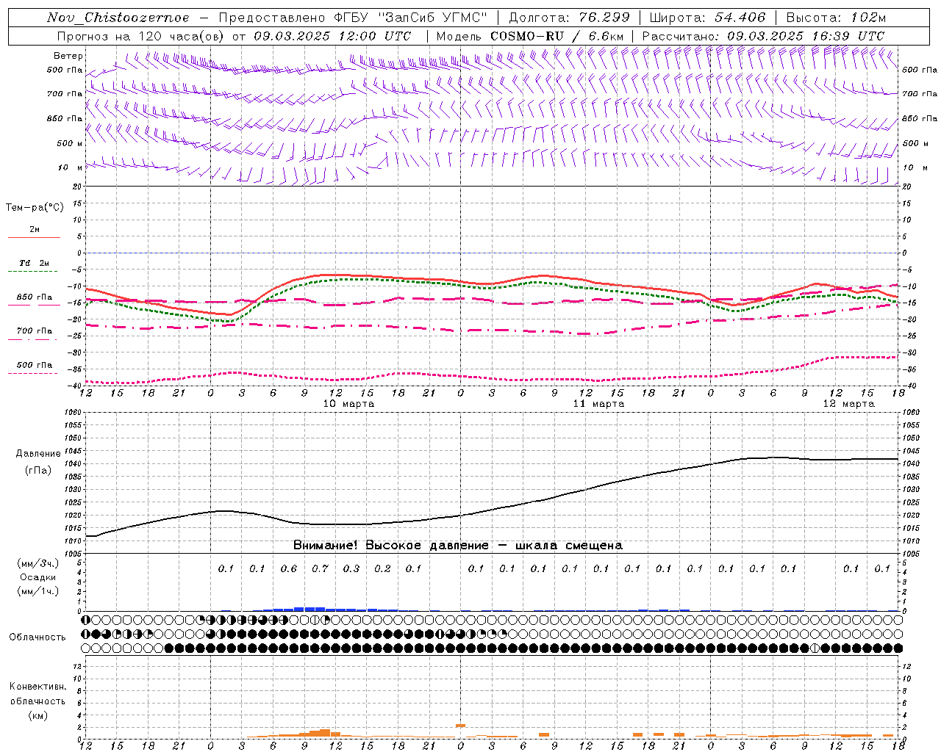
Task: Click the Td 2м dew point legend entry
Action: coord(34,263)
